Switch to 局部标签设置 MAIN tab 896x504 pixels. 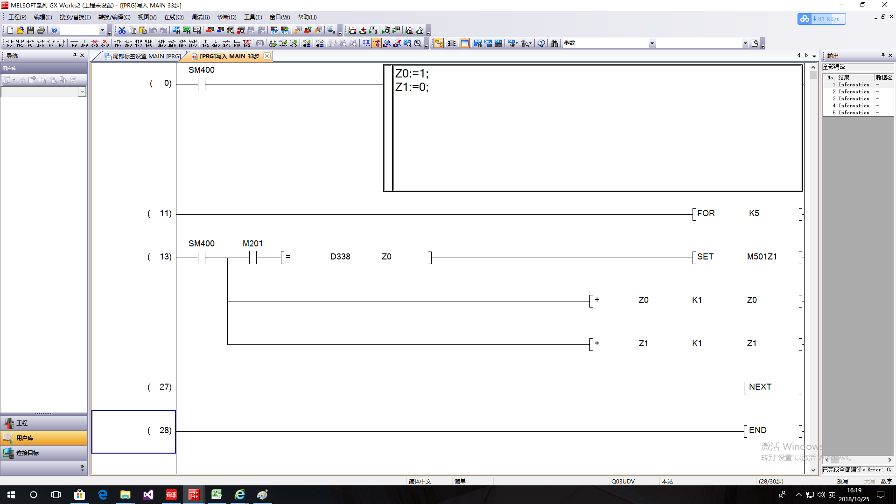pyautogui.click(x=142, y=56)
